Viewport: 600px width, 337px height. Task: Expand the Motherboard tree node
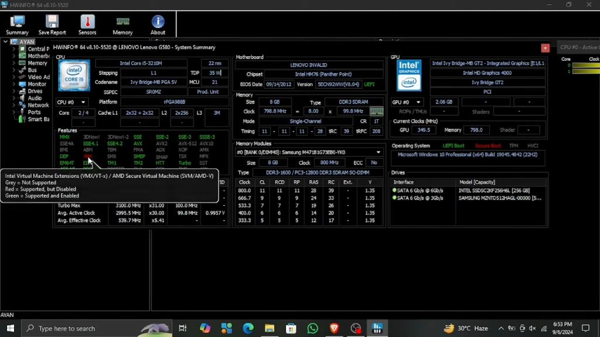point(14,56)
